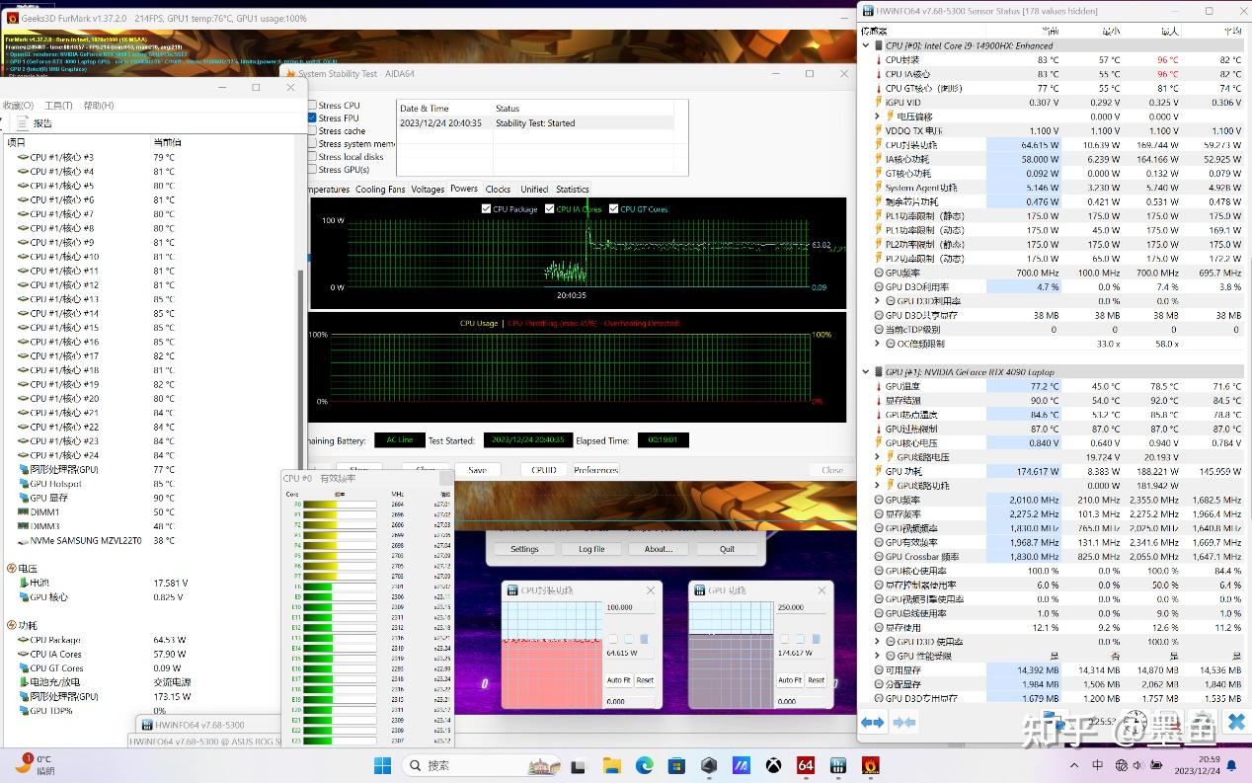Click the HWiNFO expand-columns blue arrows icon

[x=872, y=723]
